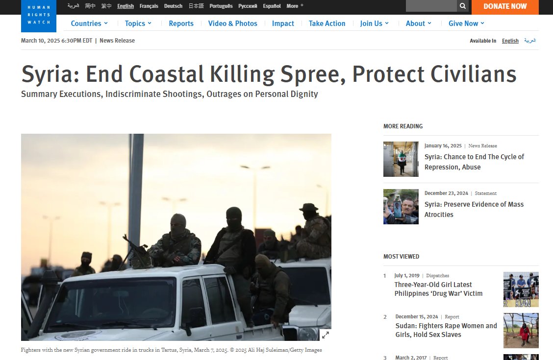Expand the Give Now dropdown
This screenshot has width=553, height=360.
click(467, 23)
